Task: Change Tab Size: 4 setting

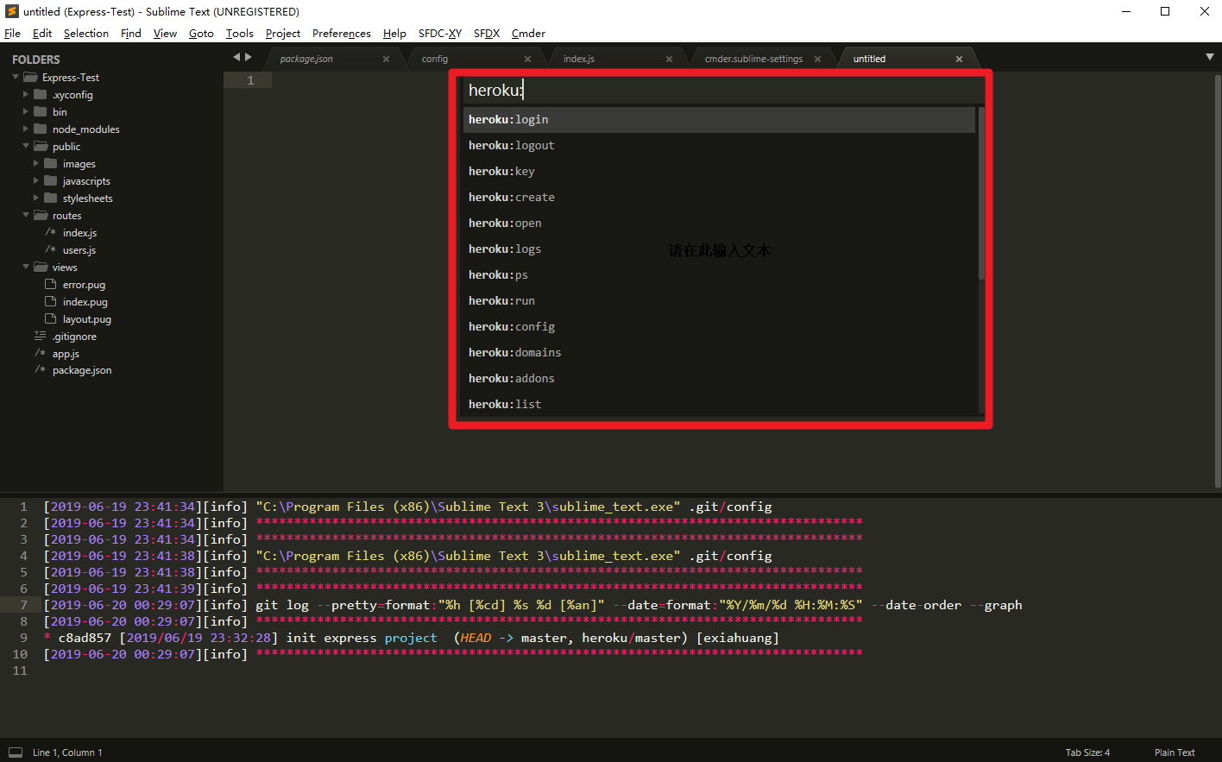Action: (1087, 753)
